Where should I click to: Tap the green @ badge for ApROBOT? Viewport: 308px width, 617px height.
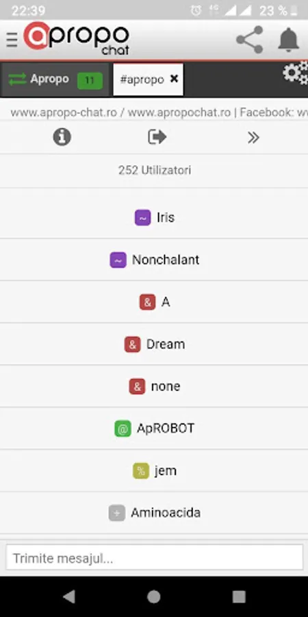123,428
